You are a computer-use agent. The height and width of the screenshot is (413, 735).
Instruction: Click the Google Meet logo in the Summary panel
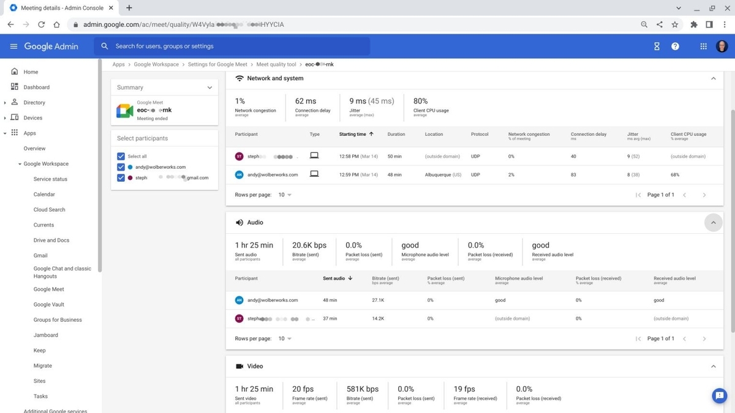point(124,110)
